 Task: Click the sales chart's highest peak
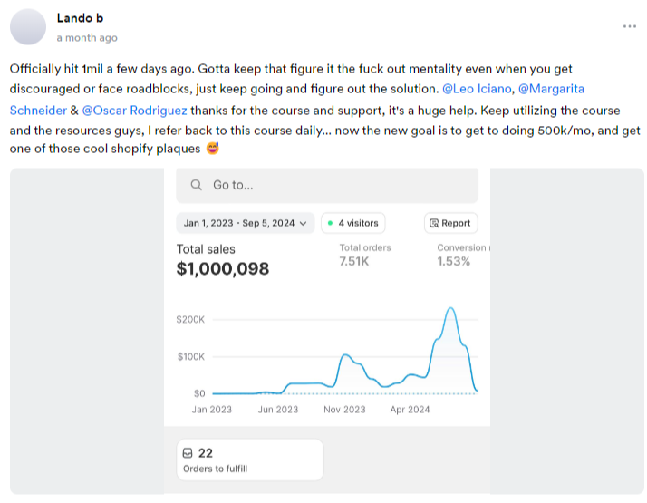[x=449, y=309]
